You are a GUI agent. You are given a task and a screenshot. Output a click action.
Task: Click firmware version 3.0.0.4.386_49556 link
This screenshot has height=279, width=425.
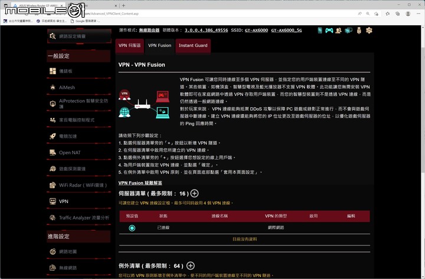click(x=206, y=30)
